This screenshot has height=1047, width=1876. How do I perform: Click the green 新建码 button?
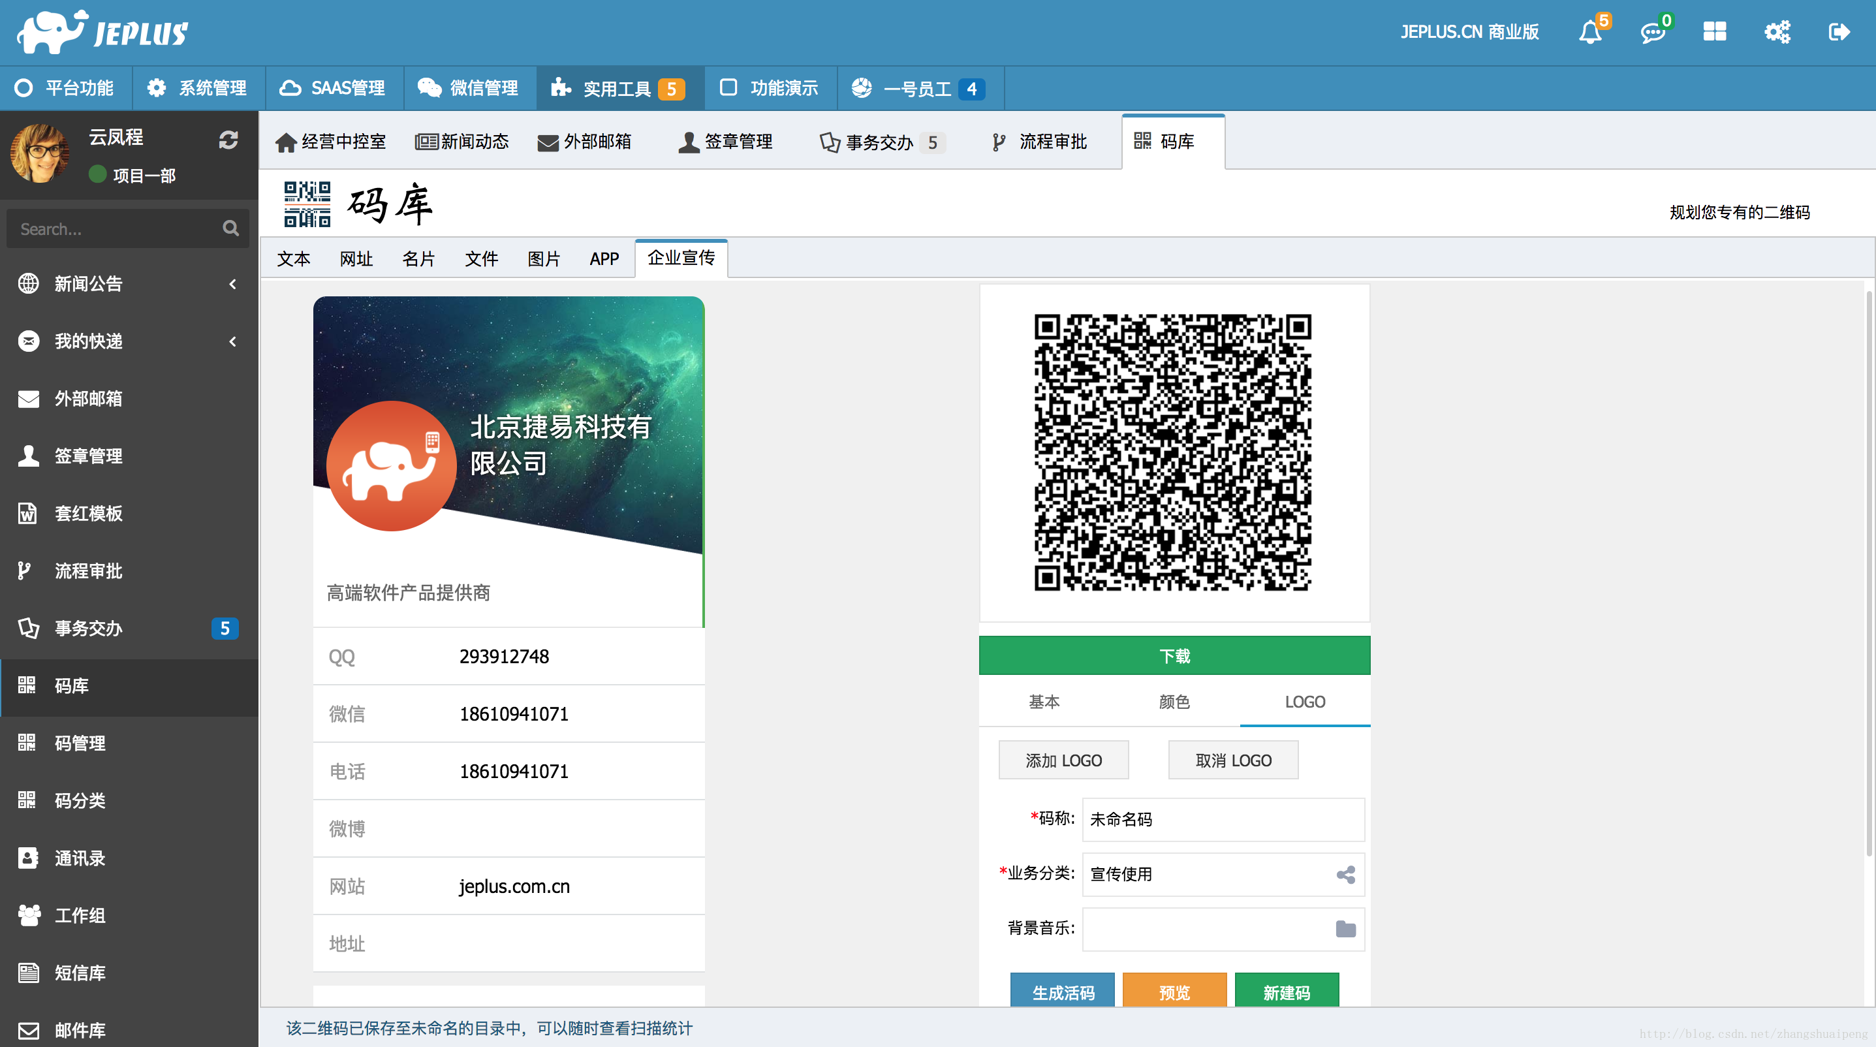(1287, 991)
